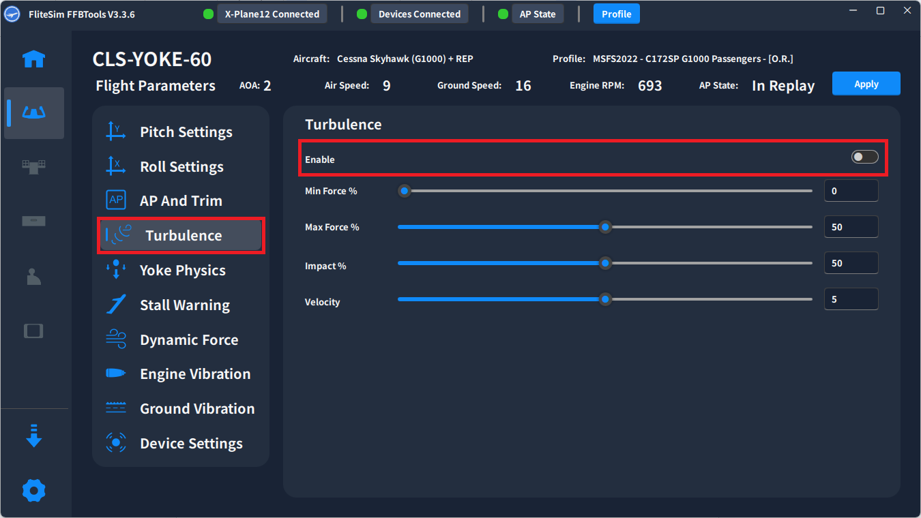Open the Stall Warning settings
This screenshot has width=921, height=518.
point(181,305)
